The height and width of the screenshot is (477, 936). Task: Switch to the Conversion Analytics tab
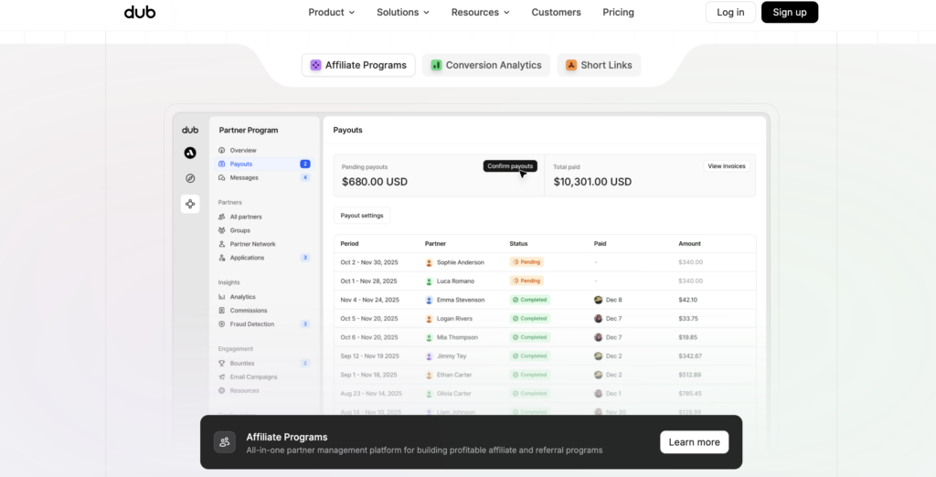[x=486, y=65]
